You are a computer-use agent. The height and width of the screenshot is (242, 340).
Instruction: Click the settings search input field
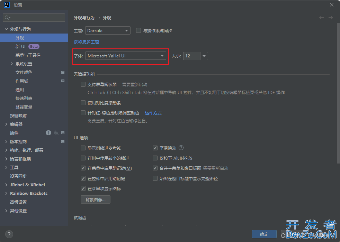point(34,18)
